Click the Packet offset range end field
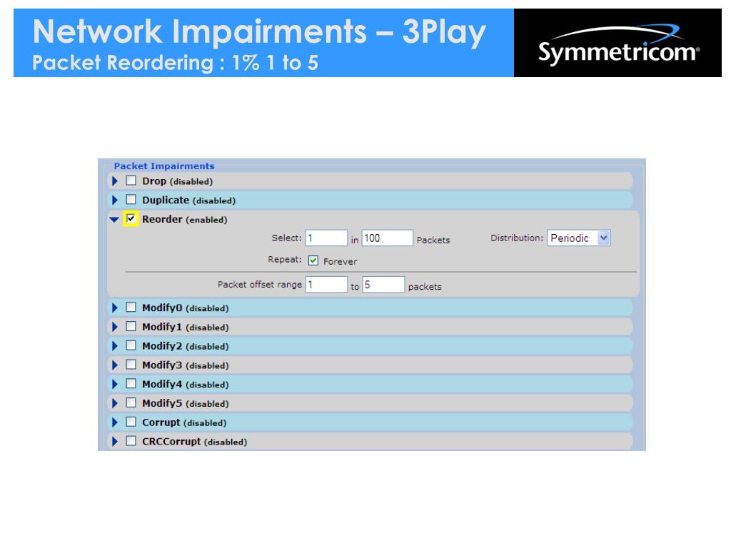The image size is (731, 548). [383, 284]
